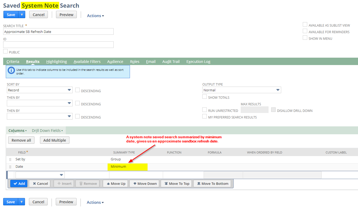Click the highlighted Minimum summary cell

tap(128, 167)
